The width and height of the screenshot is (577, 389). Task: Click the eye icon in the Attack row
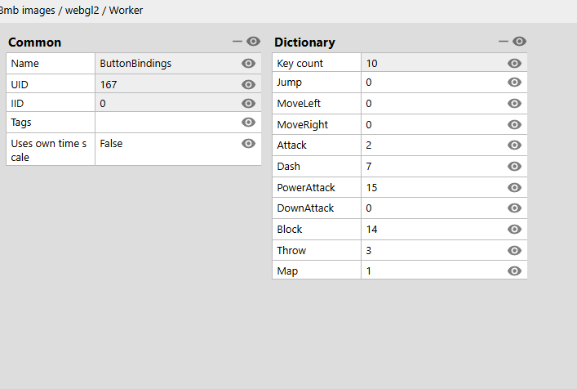click(x=514, y=145)
